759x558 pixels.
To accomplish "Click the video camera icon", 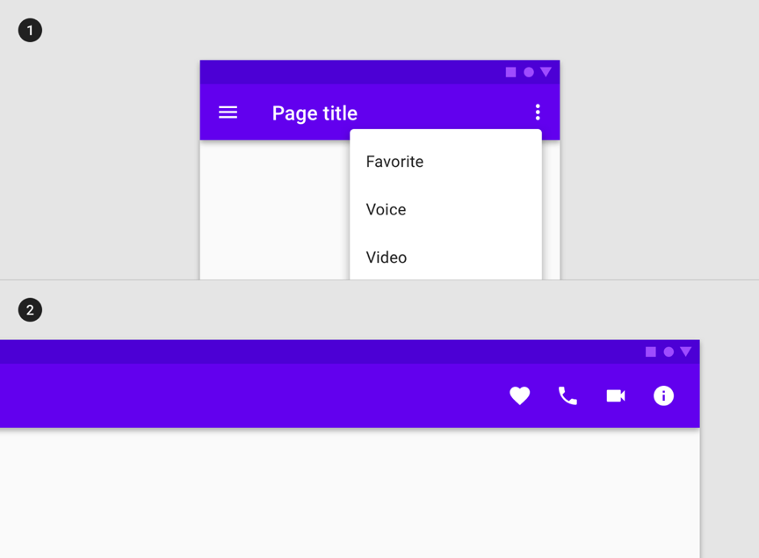I will click(616, 396).
